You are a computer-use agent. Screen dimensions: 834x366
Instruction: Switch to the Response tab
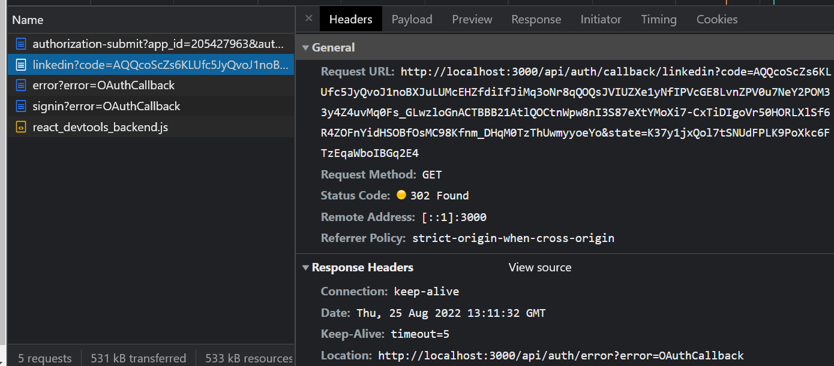536,19
